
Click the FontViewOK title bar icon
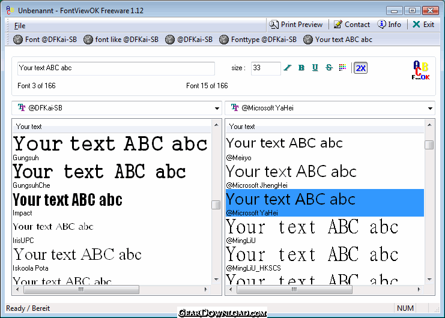[10, 10]
